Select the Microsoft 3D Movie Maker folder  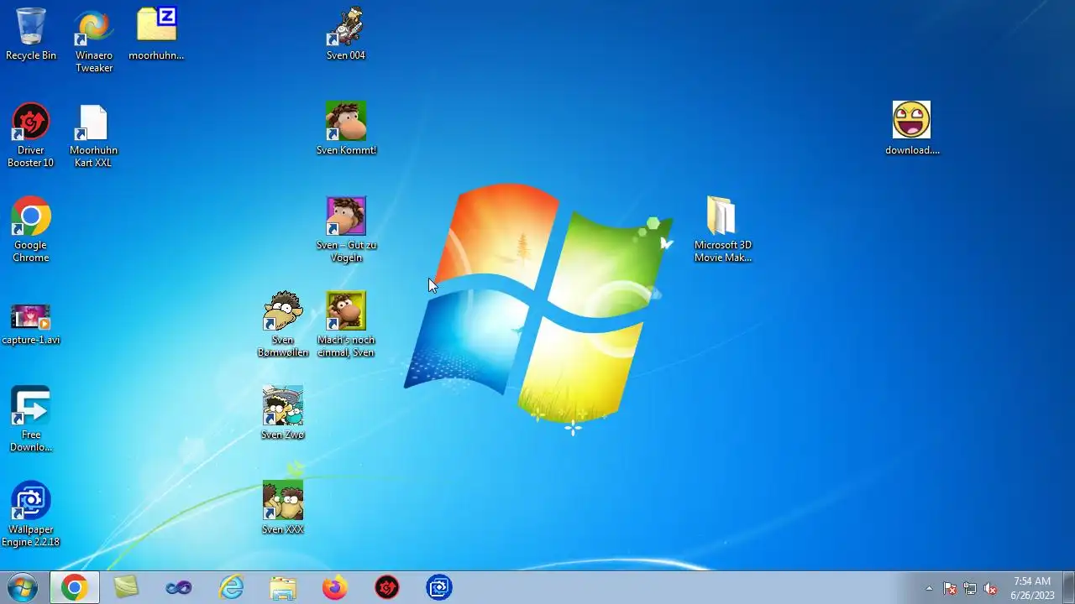tap(722, 230)
